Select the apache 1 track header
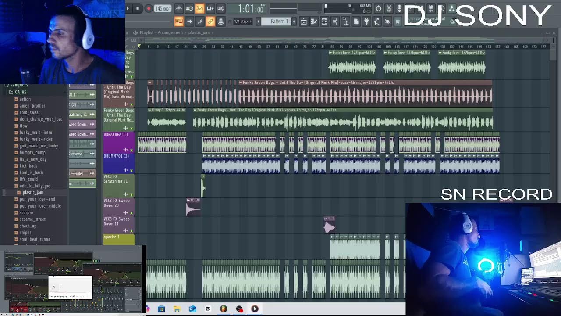Screen dimensions: 561x316 click(x=118, y=239)
